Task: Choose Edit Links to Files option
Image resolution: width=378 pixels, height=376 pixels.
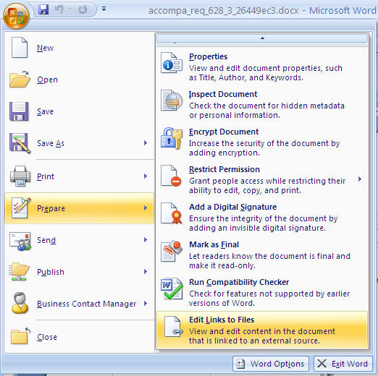Action: [262, 330]
